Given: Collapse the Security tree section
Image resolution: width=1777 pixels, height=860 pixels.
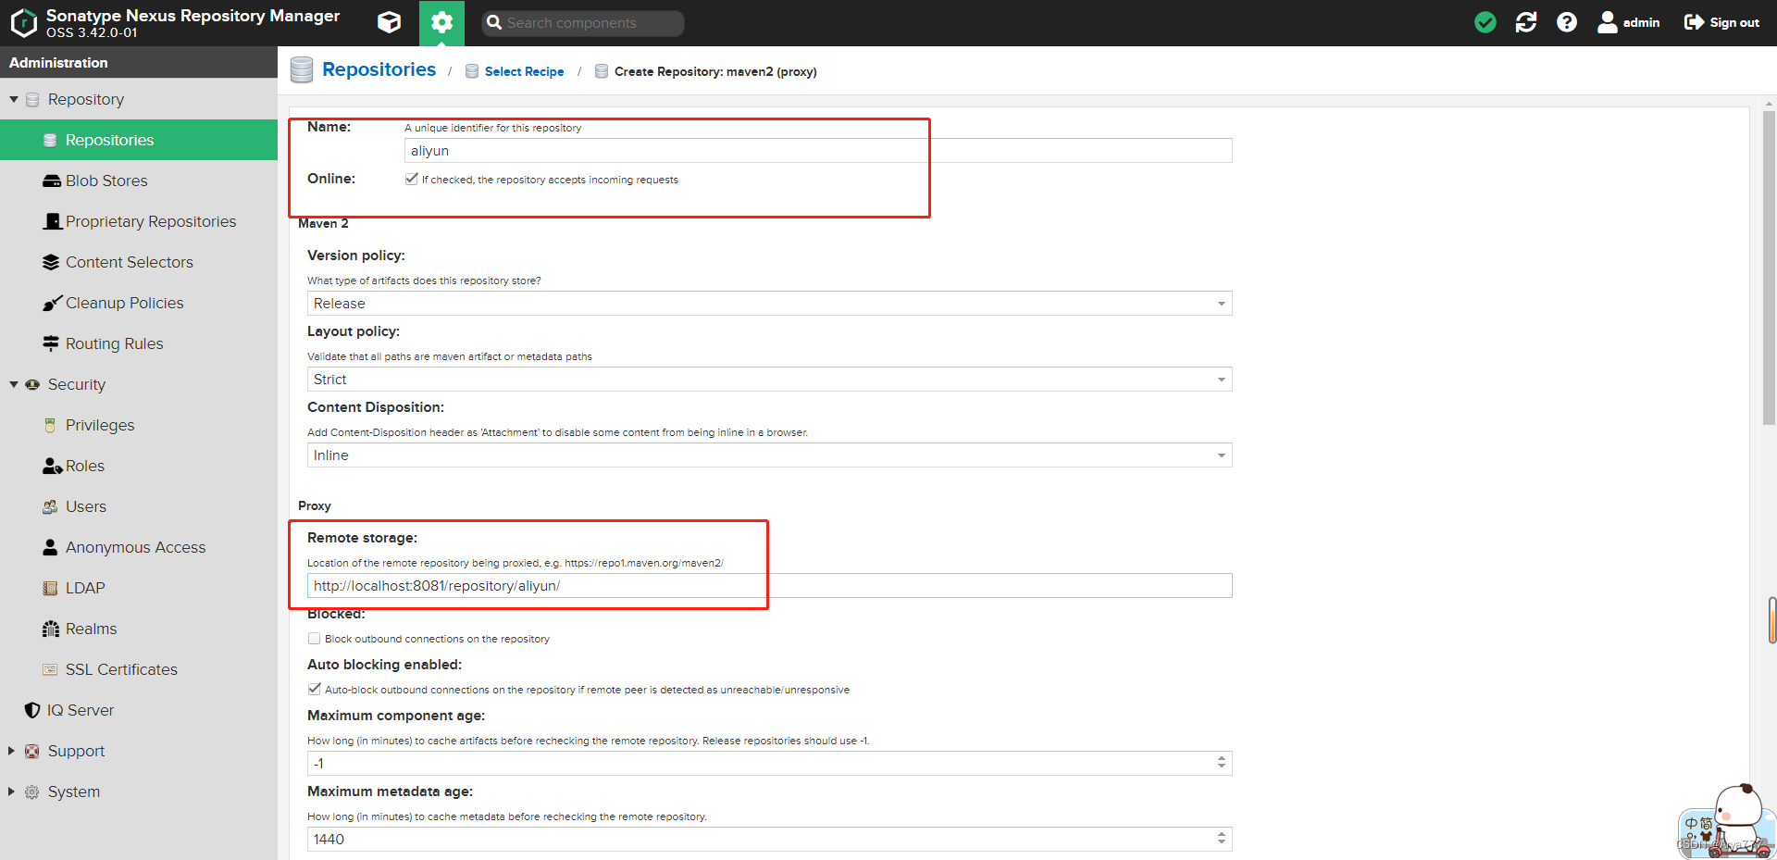Looking at the screenshot, I should [14, 384].
